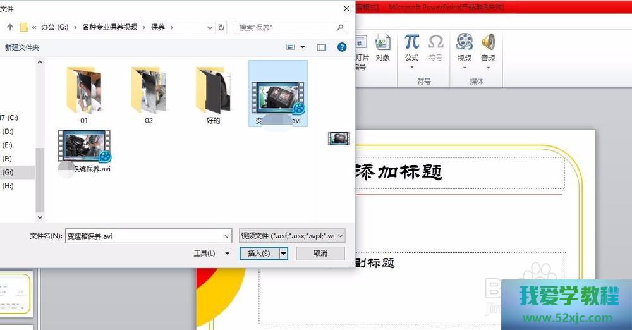The height and width of the screenshot is (330, 632).
Task: Open the Insert (插入) button dropdown arrow
Action: coord(284,254)
